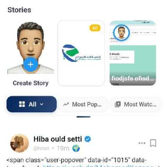167x167 pixels.
Task: Click the circled avatar on the user story
Action: 121,33
